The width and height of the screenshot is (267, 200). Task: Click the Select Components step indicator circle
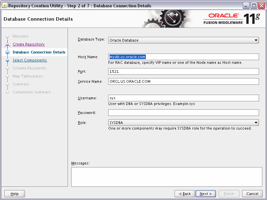[7, 60]
